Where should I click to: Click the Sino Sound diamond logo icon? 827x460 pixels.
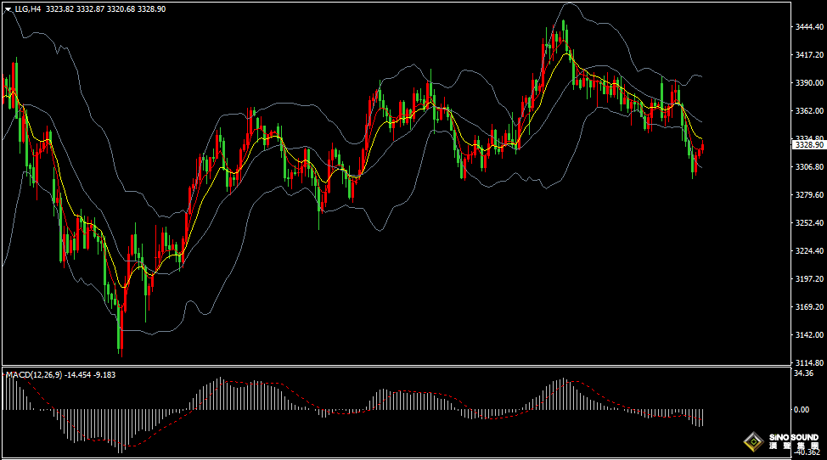752,442
